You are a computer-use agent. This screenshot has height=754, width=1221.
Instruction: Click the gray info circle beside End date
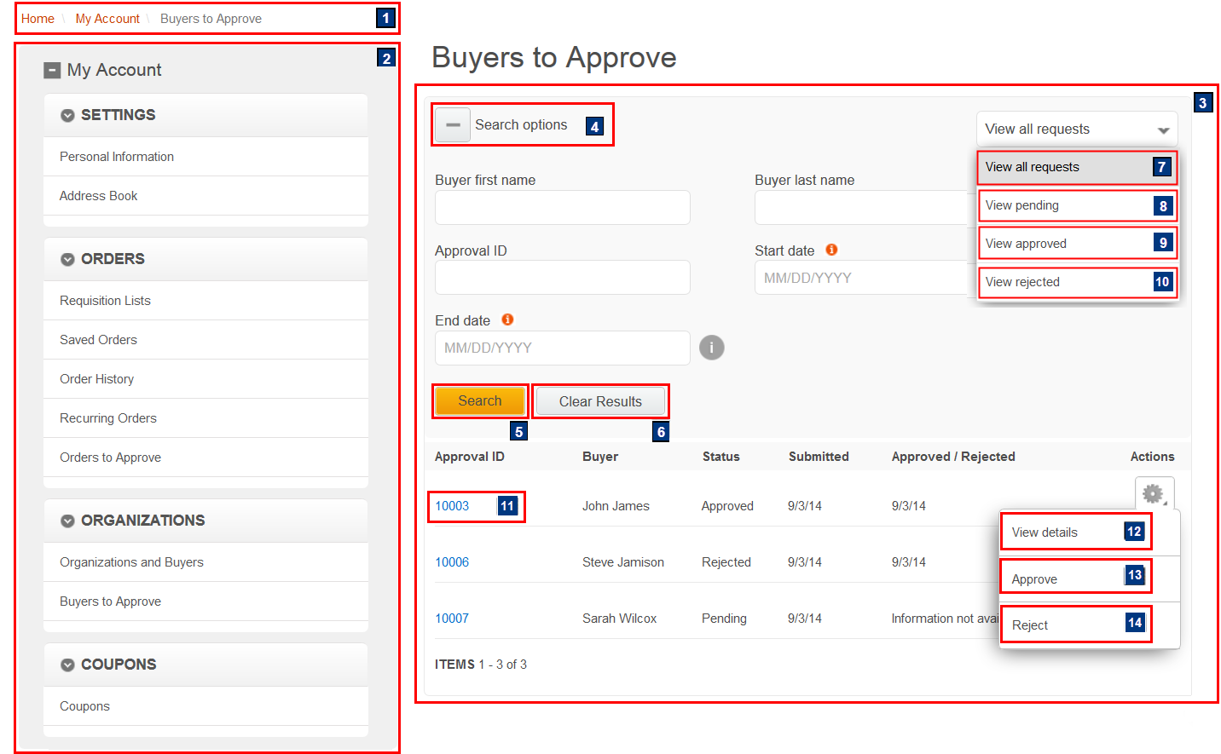(712, 347)
